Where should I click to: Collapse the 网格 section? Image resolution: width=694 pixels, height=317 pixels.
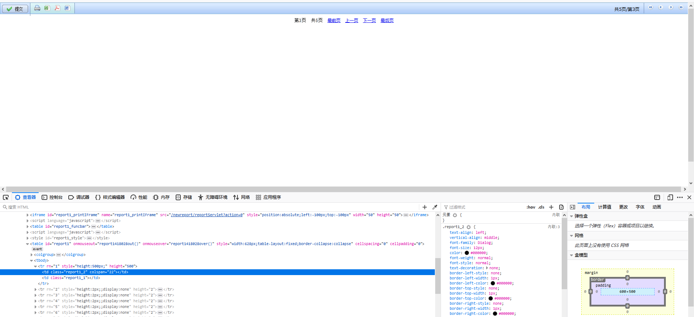(x=571, y=236)
